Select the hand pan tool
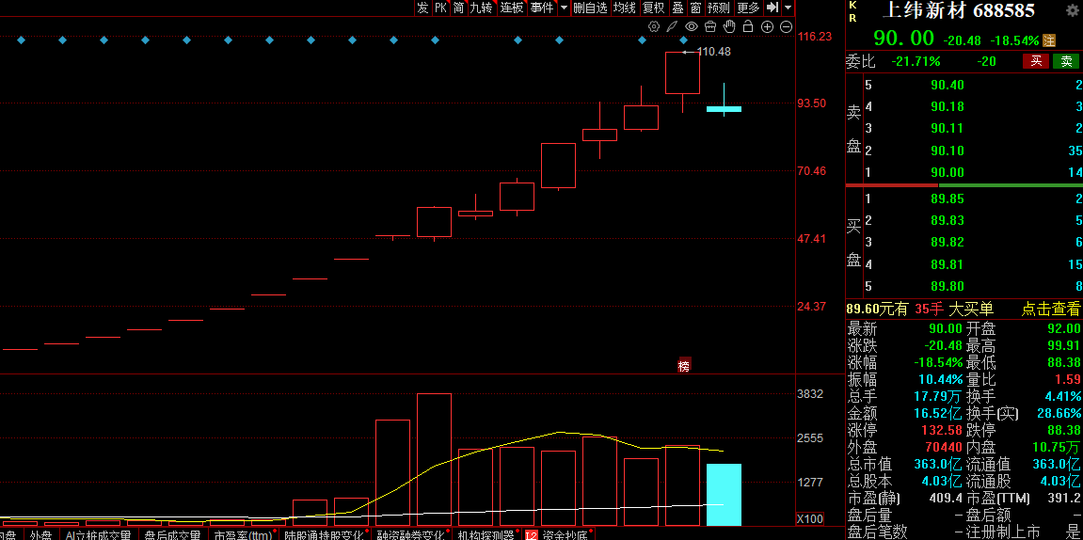1083x540 pixels. point(729,27)
